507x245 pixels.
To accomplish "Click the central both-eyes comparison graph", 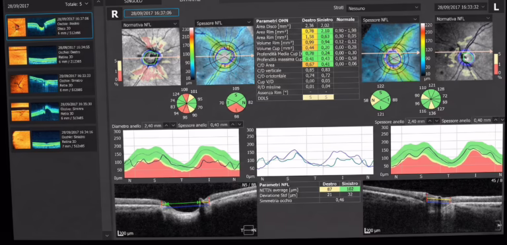I will coord(315,151).
